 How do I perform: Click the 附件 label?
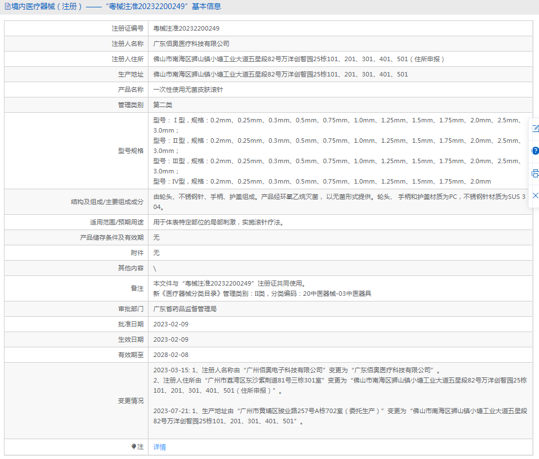click(137, 253)
